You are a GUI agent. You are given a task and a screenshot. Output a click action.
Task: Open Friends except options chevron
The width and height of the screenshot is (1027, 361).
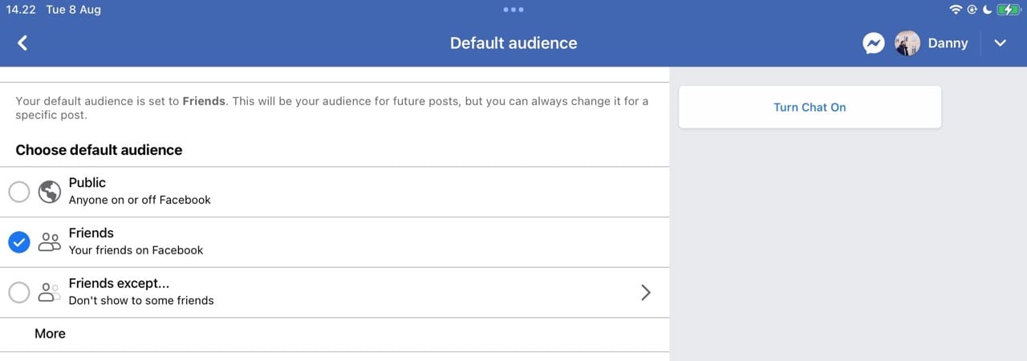646,292
